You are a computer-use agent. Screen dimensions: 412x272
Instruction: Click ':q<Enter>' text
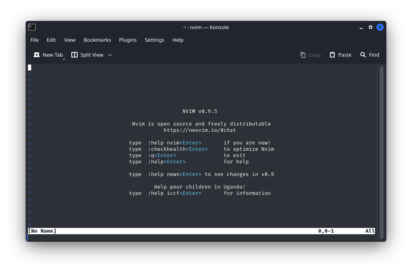pyautogui.click(x=162, y=155)
